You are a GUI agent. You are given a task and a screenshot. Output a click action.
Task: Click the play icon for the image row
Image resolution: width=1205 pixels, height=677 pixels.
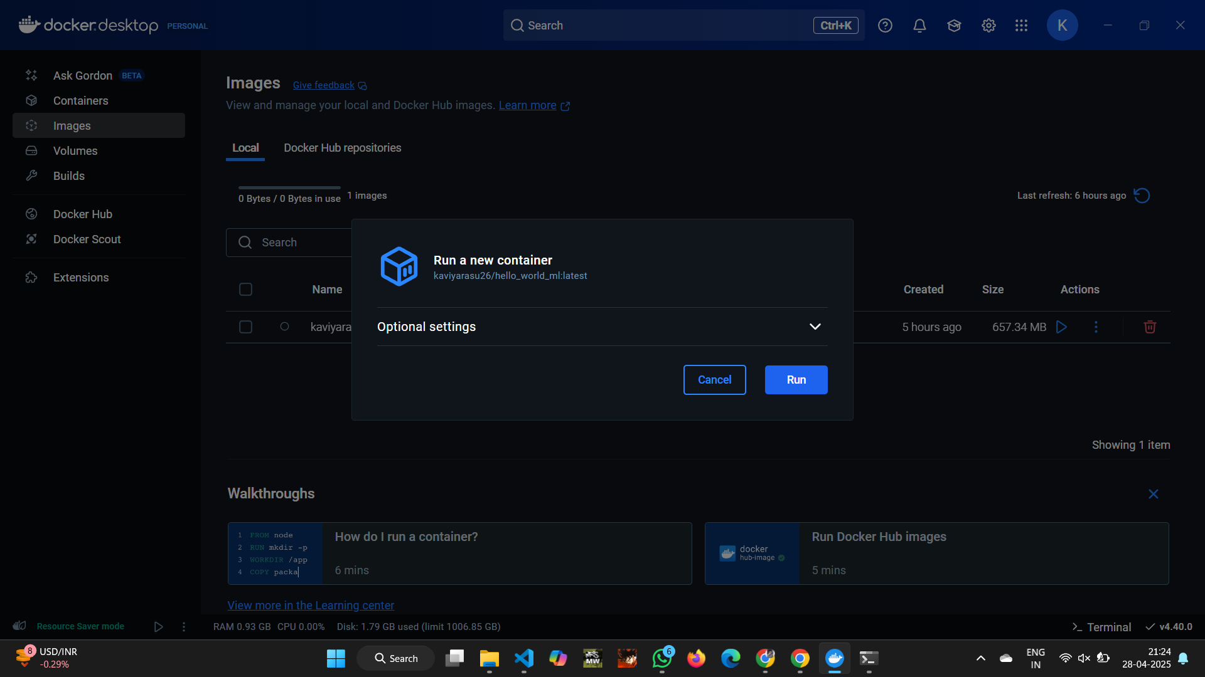[1061, 327]
